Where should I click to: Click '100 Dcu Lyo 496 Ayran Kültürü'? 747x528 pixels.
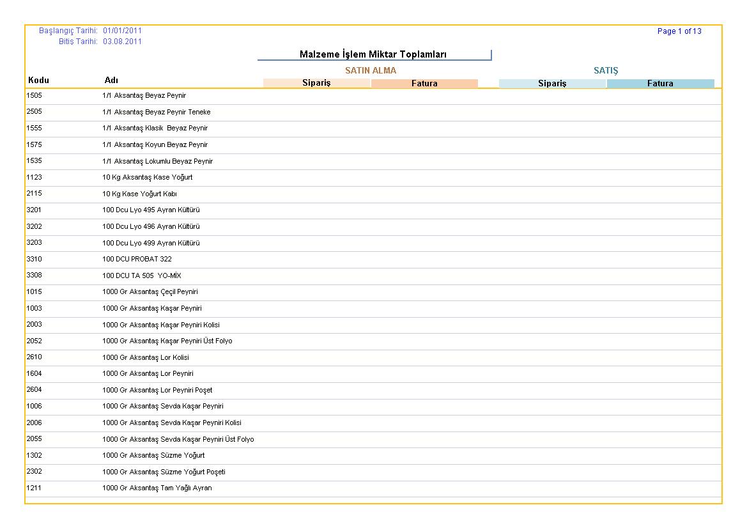coord(151,226)
